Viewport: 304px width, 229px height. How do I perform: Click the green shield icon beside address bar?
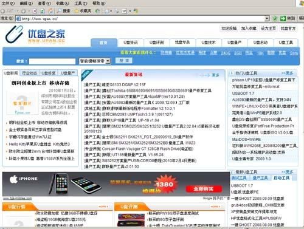click(275, 18)
